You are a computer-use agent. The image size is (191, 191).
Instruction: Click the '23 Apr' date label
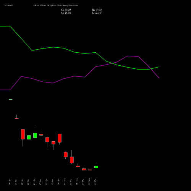(x=28, y=182)
